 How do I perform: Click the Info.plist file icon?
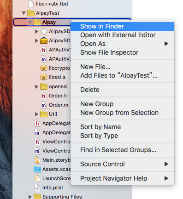[37, 188]
